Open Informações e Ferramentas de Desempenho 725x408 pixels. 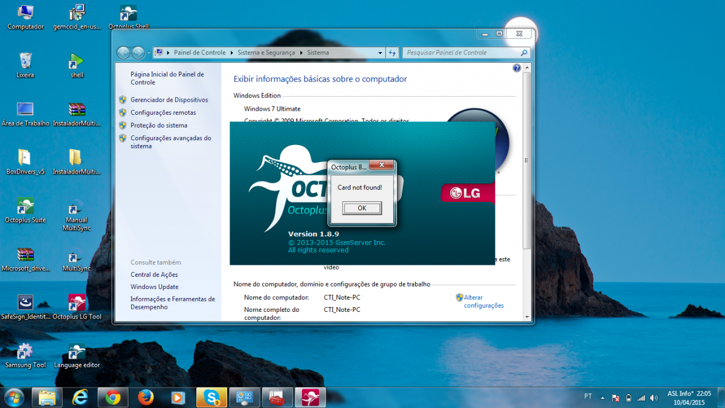(173, 303)
